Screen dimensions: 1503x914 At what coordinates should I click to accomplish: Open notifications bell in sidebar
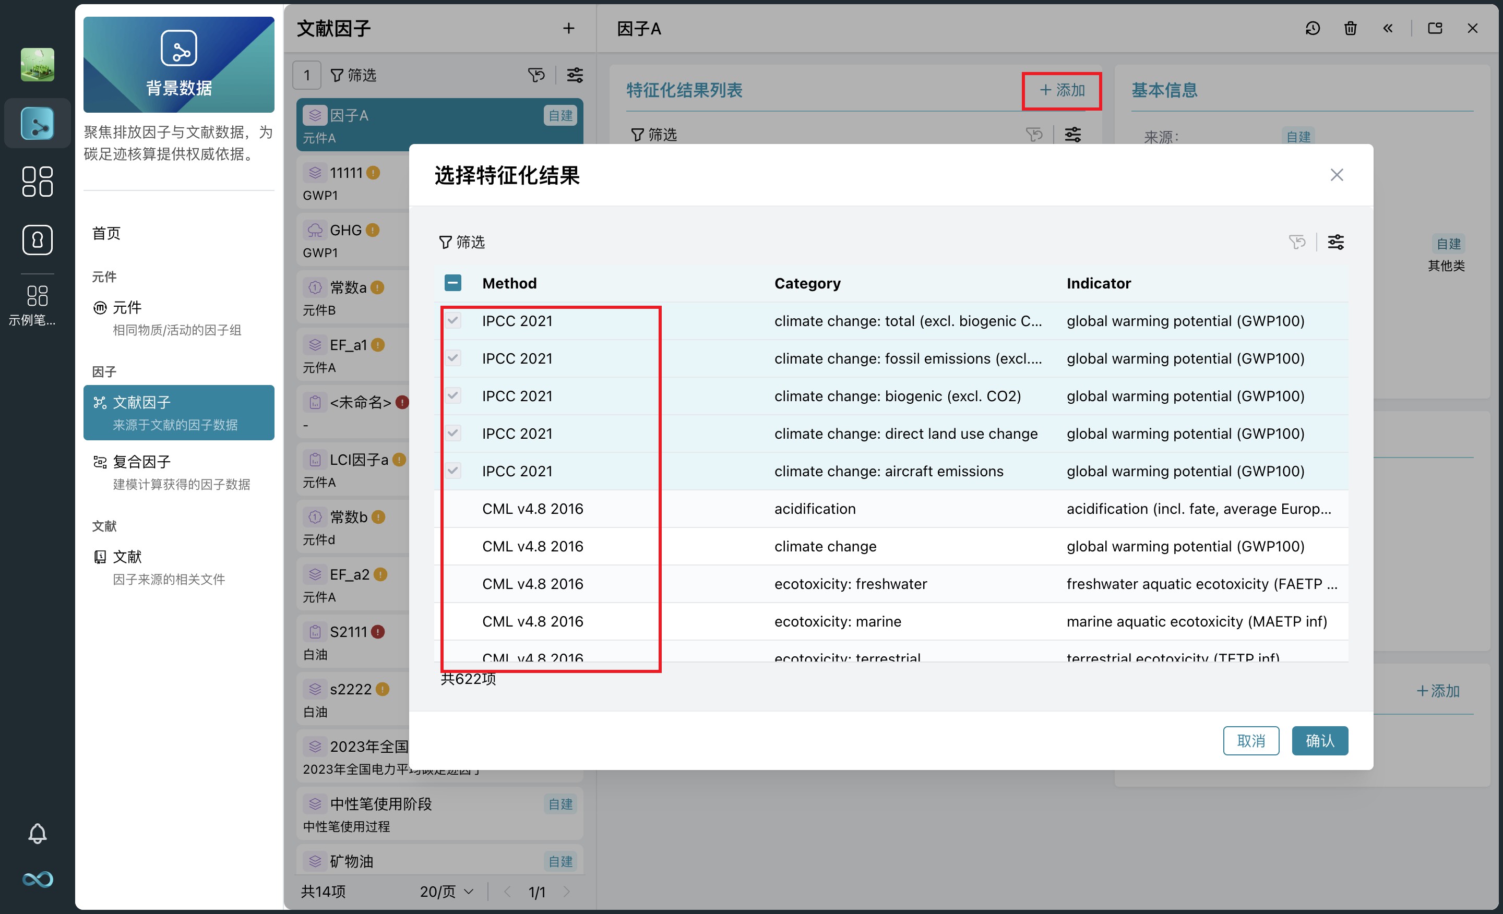tap(37, 834)
